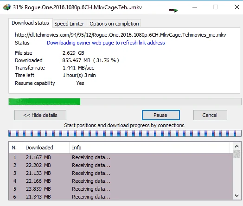The width and height of the screenshot is (243, 206).
Task: Click status text 'Downloading owner web page to refresh link address'
Action: pyautogui.click(x=106, y=43)
